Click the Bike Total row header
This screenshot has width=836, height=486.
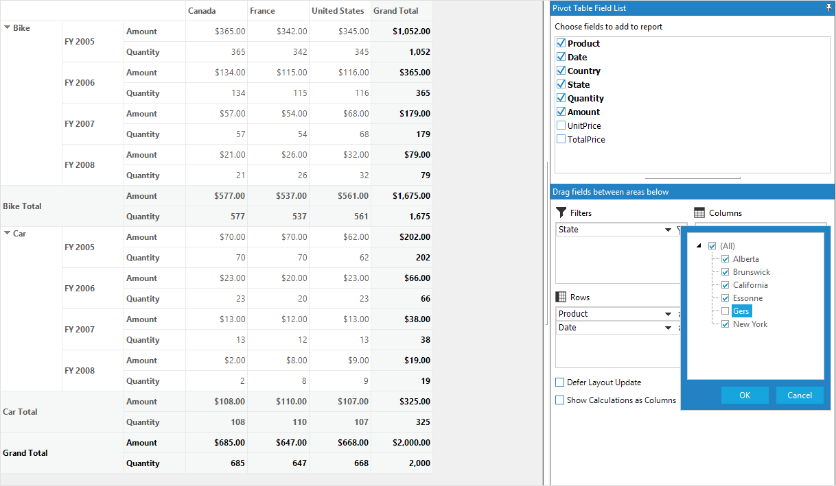coord(62,206)
